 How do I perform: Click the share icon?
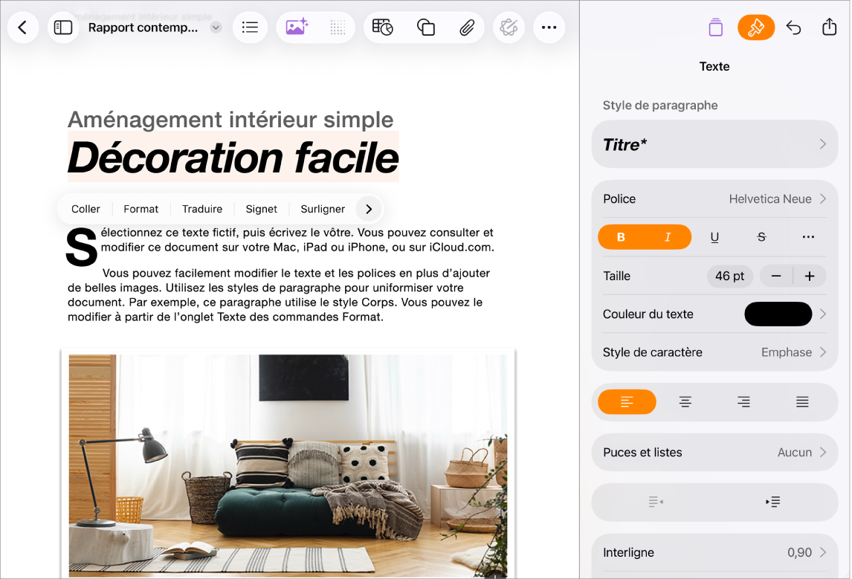coord(829,27)
